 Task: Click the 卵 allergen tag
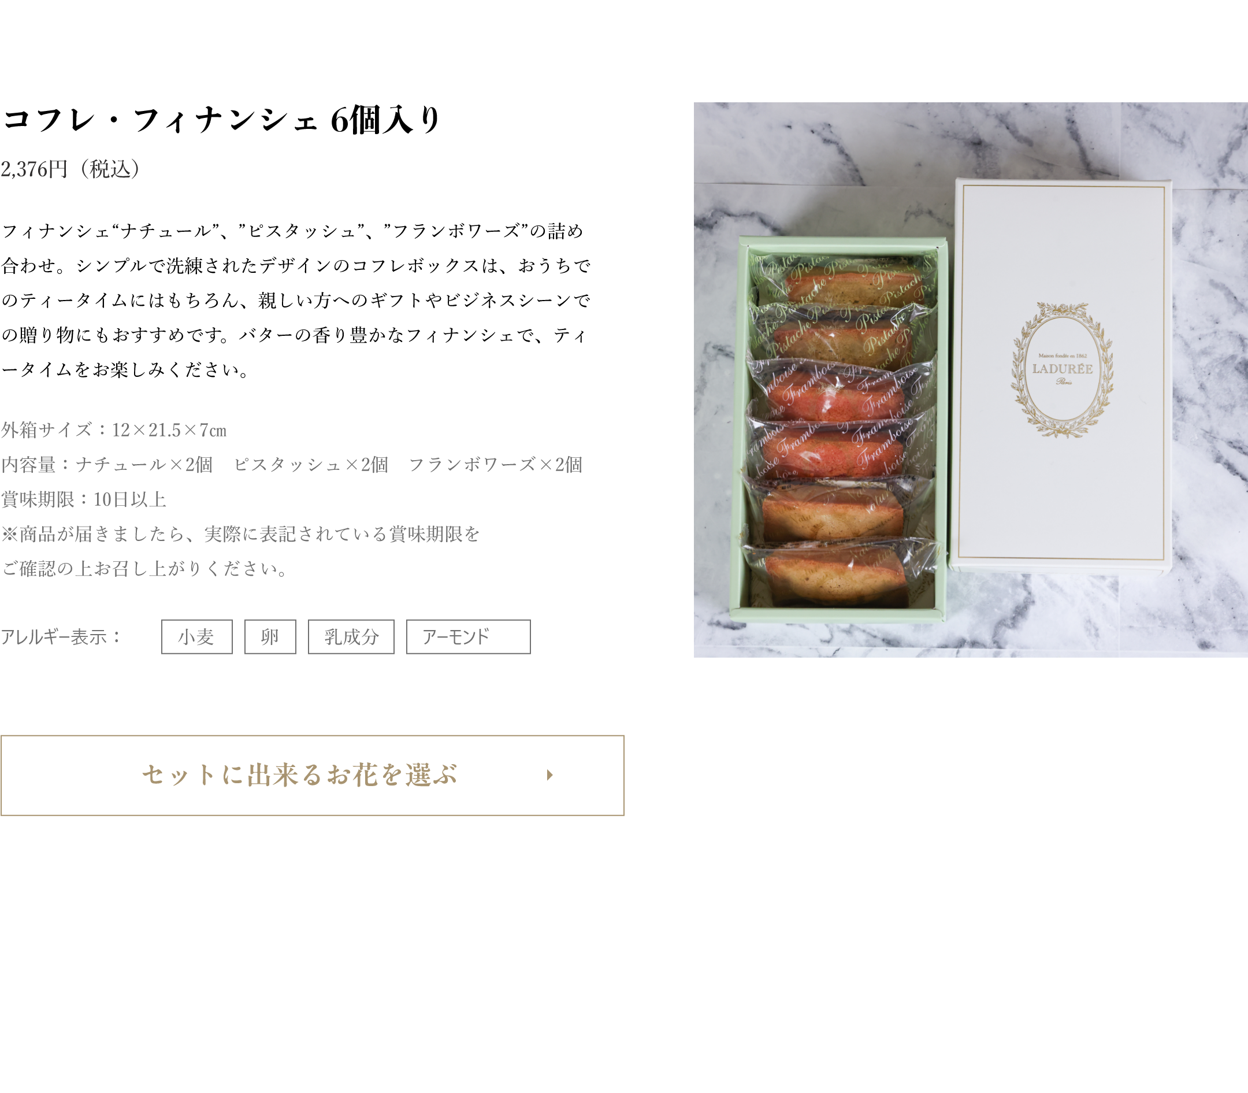click(x=270, y=637)
